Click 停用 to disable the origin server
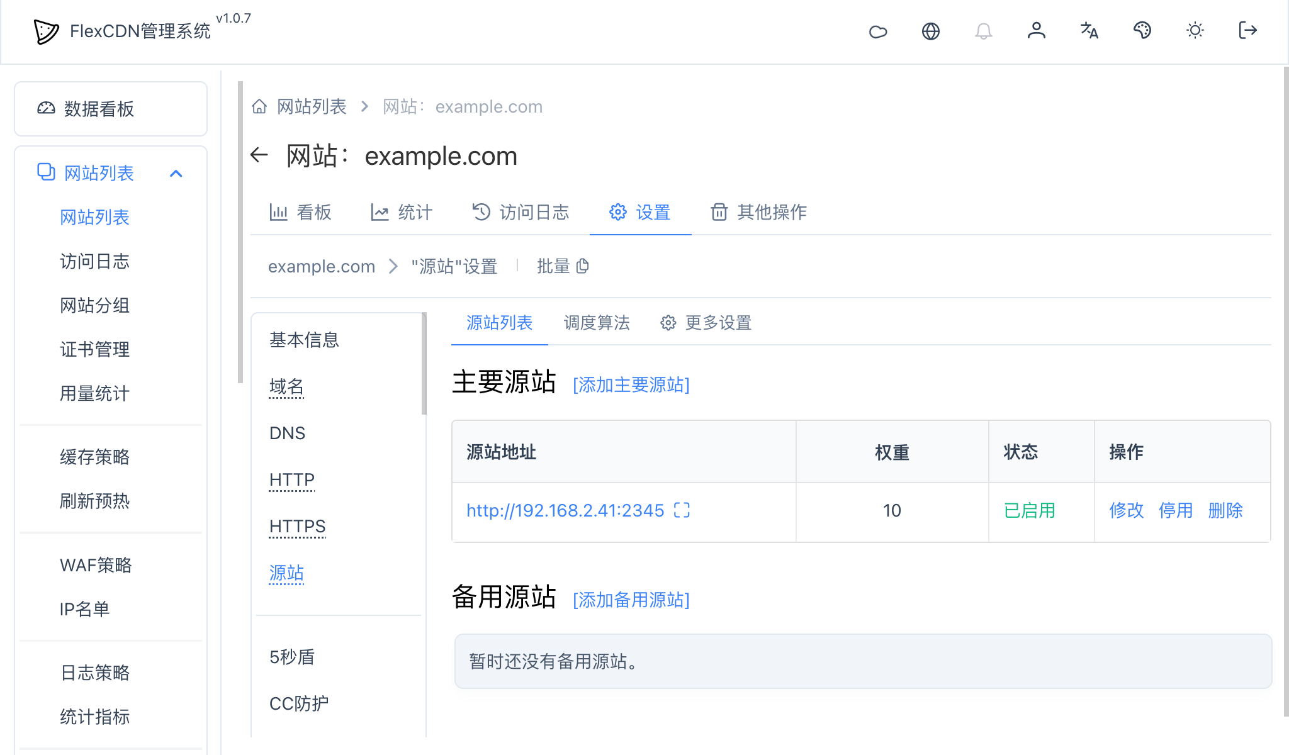Image resolution: width=1289 pixels, height=755 pixels. (1176, 511)
